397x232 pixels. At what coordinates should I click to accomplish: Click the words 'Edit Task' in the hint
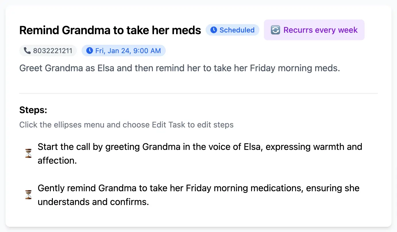tap(168, 125)
